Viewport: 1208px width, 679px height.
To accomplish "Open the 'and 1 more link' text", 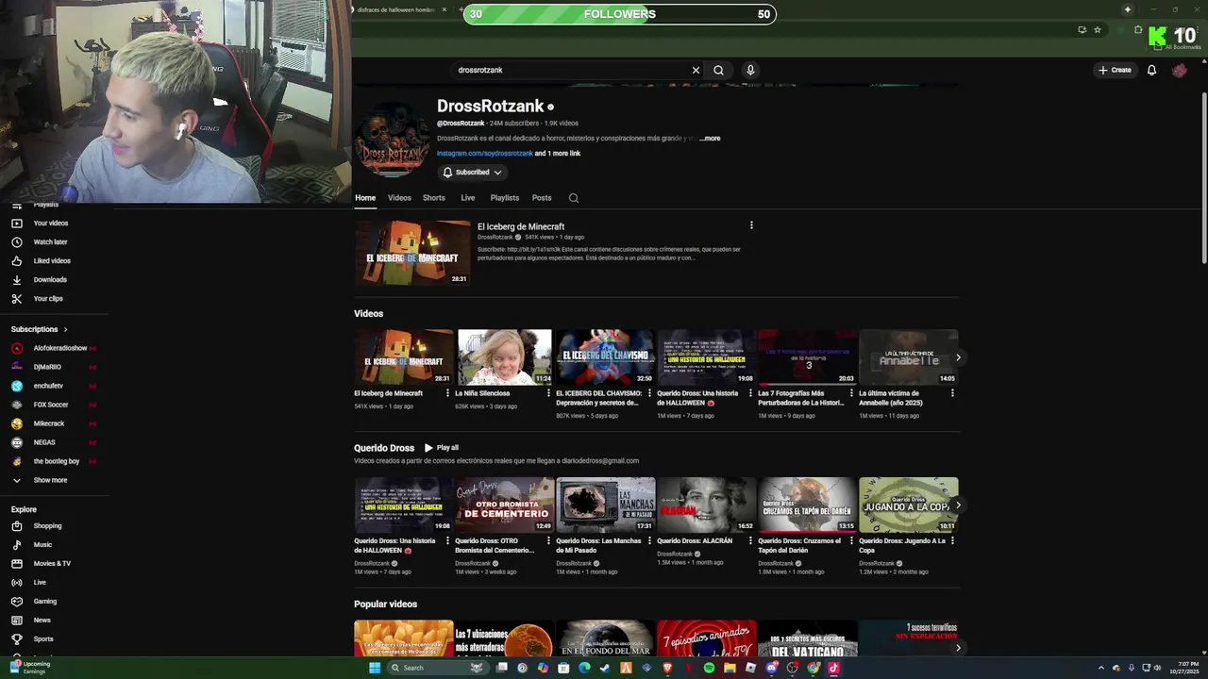I will point(558,154).
